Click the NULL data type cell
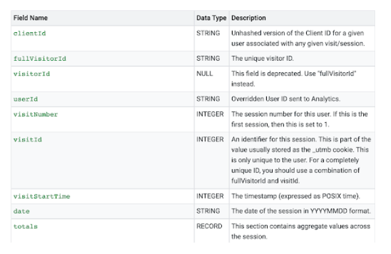 coord(205,73)
